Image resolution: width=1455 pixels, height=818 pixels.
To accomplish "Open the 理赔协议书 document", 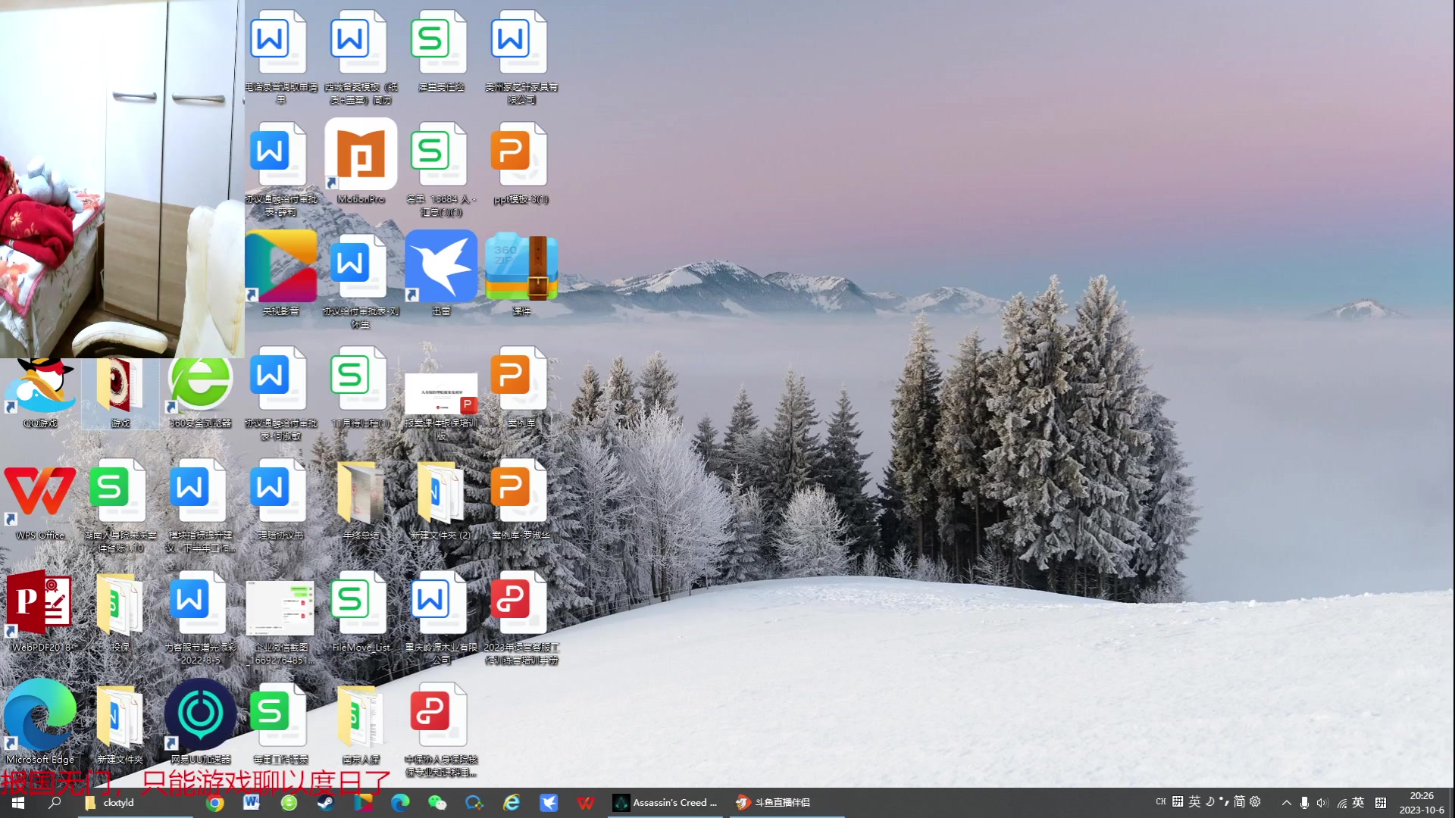I will pyautogui.click(x=280, y=498).
